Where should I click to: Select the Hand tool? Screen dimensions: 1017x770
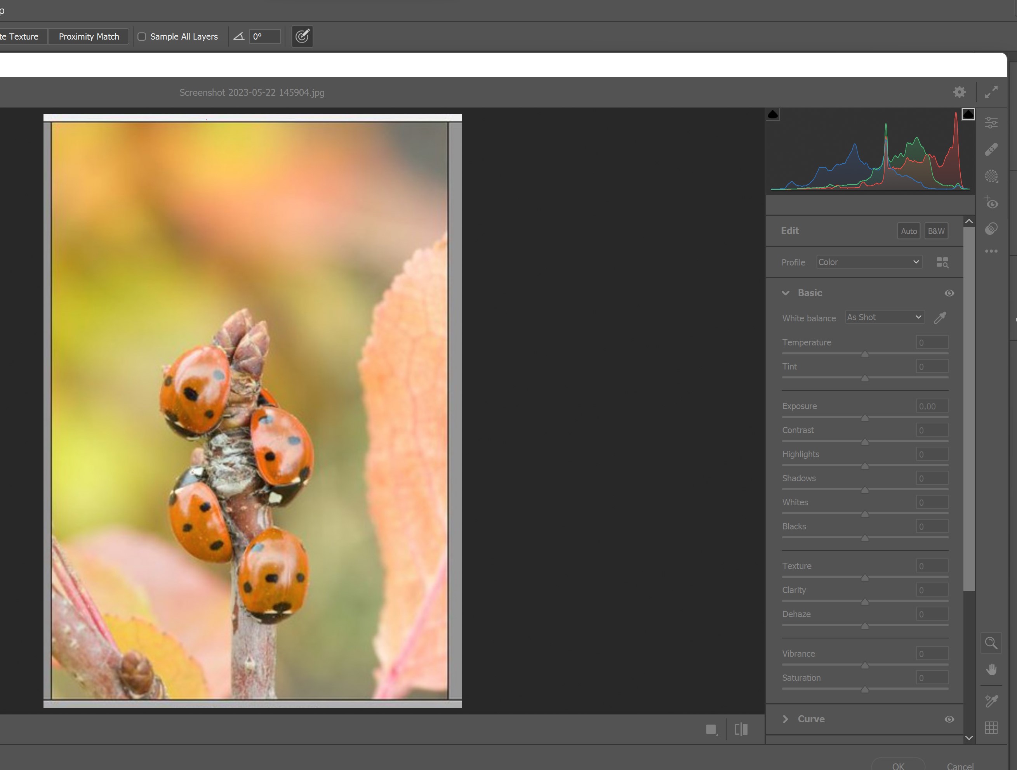pyautogui.click(x=991, y=669)
